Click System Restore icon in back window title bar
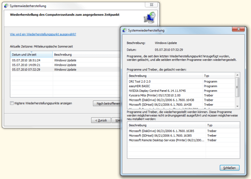 click(6, 6)
